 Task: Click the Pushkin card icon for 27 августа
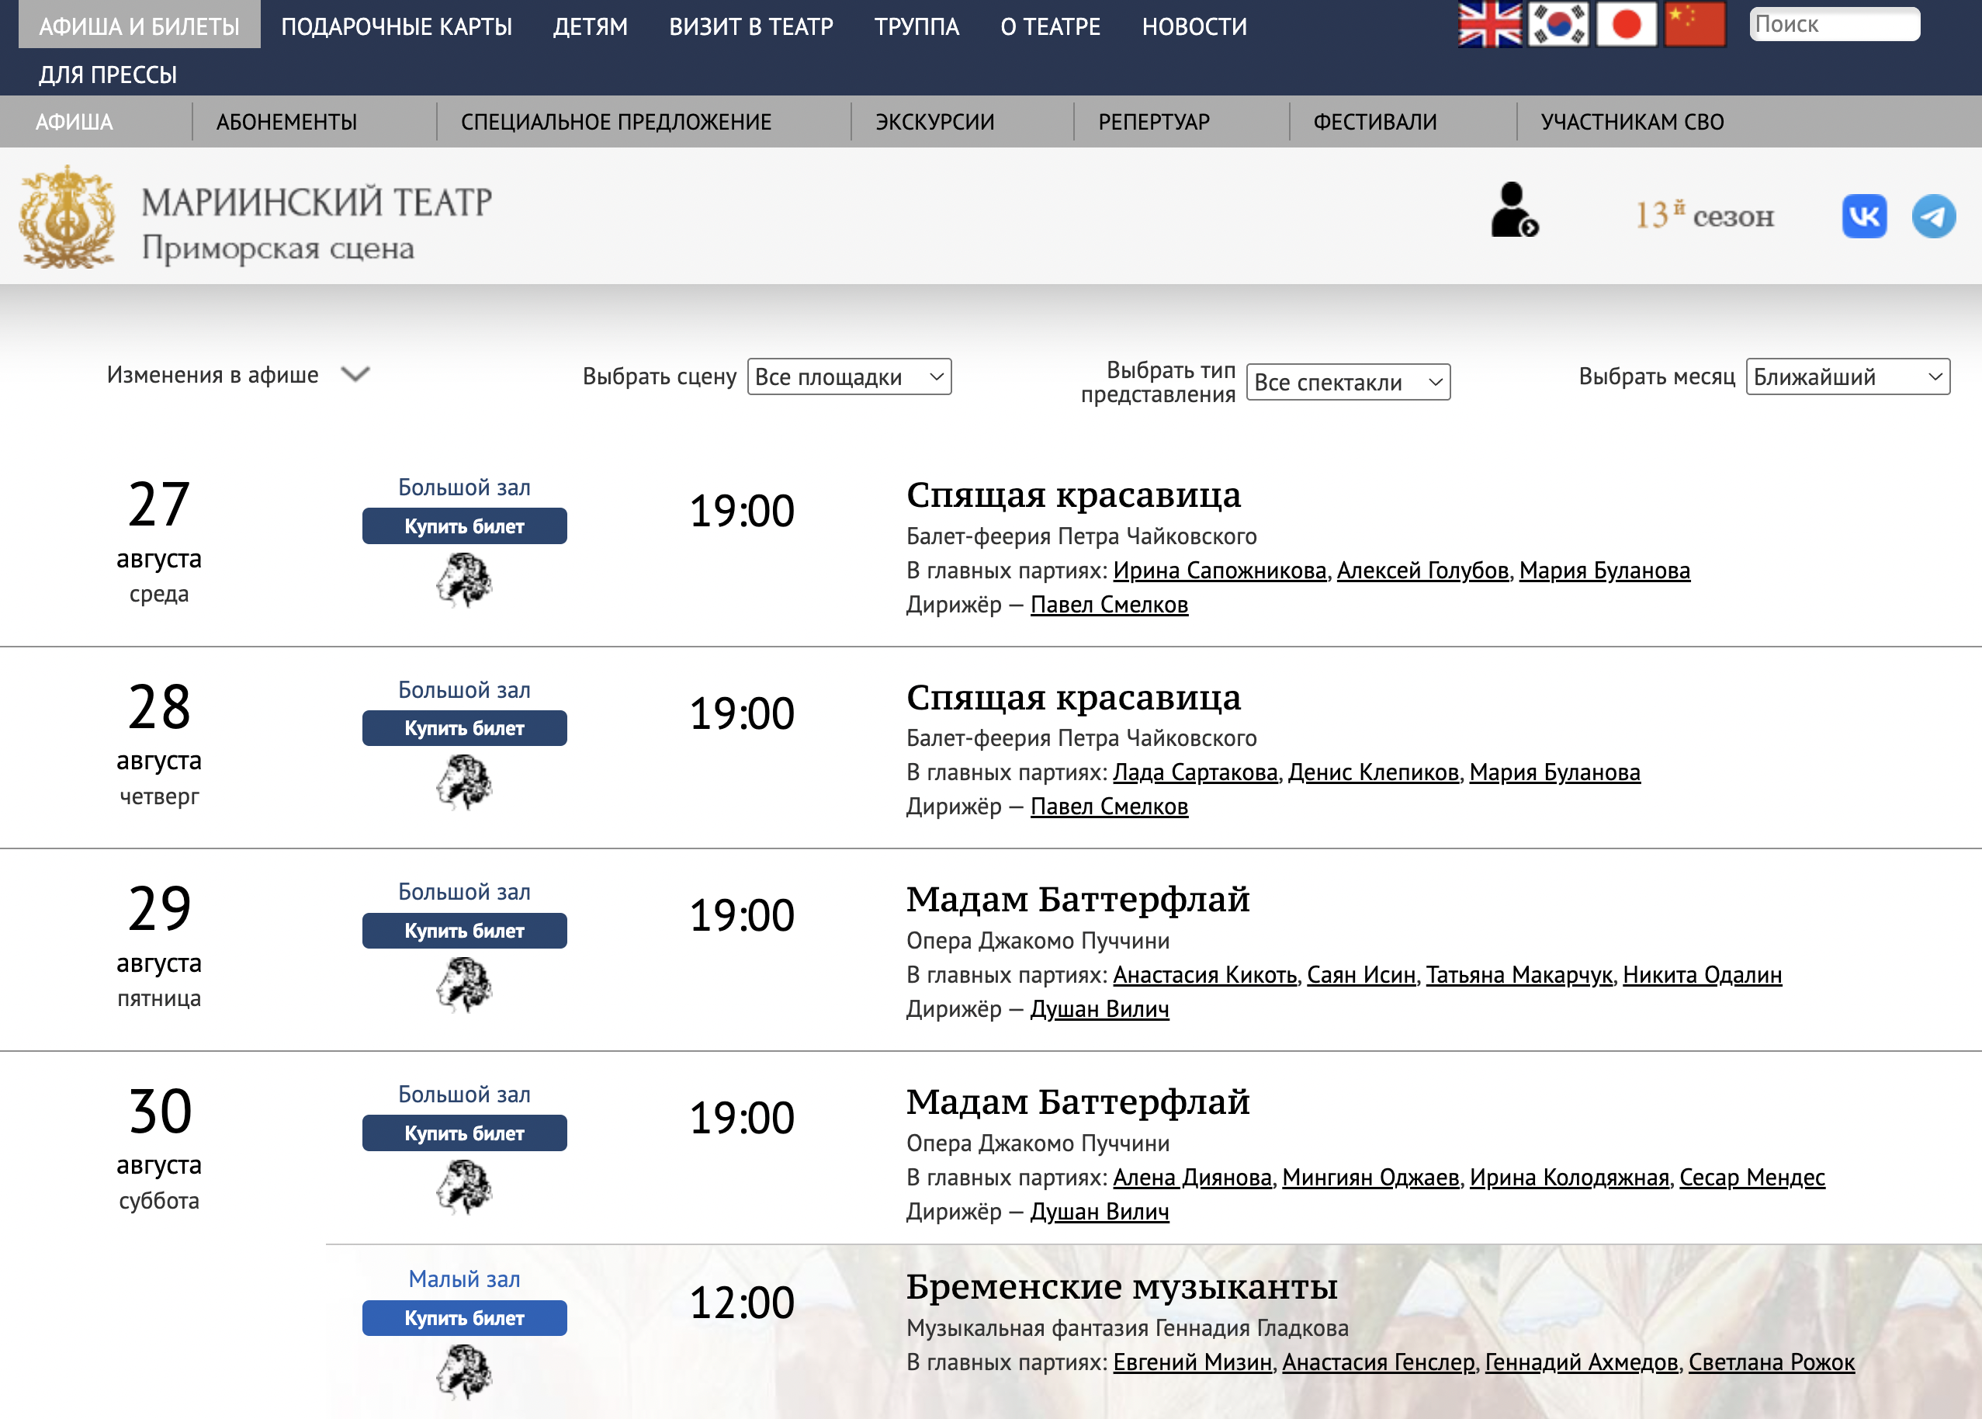point(464,580)
